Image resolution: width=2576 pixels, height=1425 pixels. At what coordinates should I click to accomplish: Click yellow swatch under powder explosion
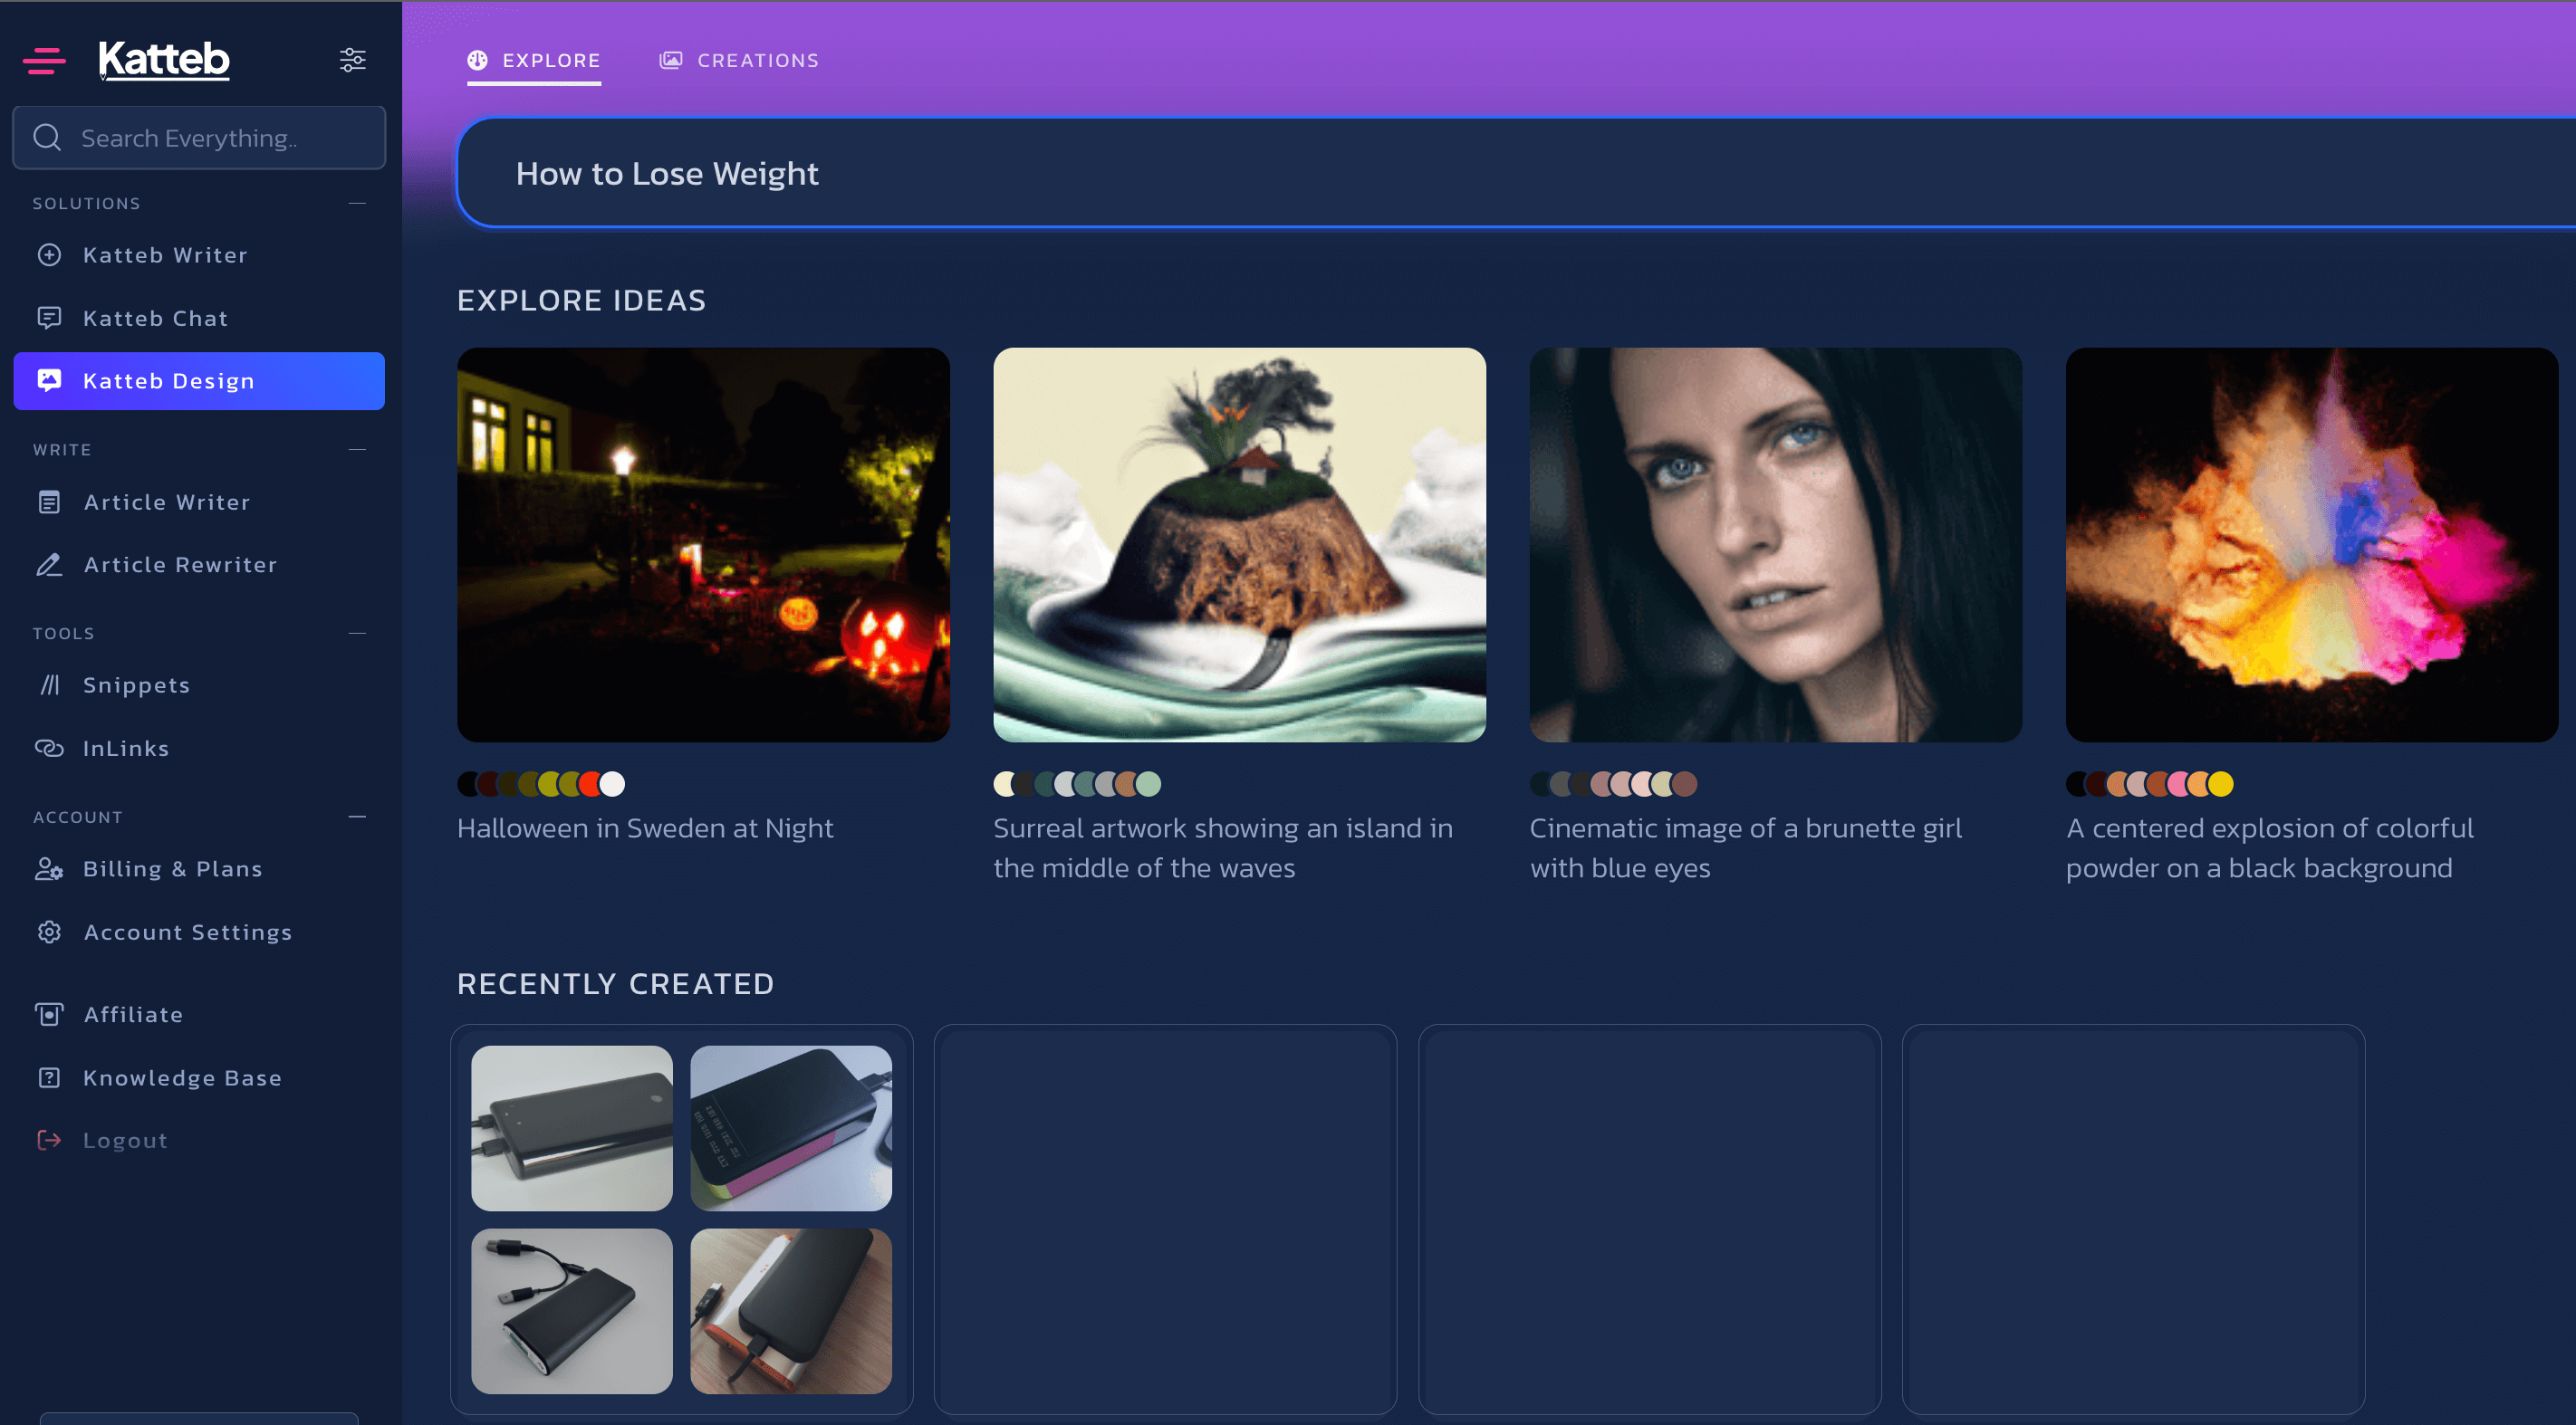coord(2220,783)
